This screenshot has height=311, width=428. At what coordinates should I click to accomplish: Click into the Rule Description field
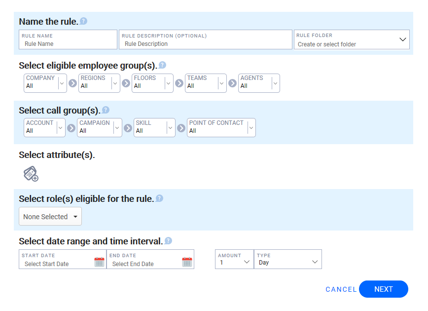[206, 39]
